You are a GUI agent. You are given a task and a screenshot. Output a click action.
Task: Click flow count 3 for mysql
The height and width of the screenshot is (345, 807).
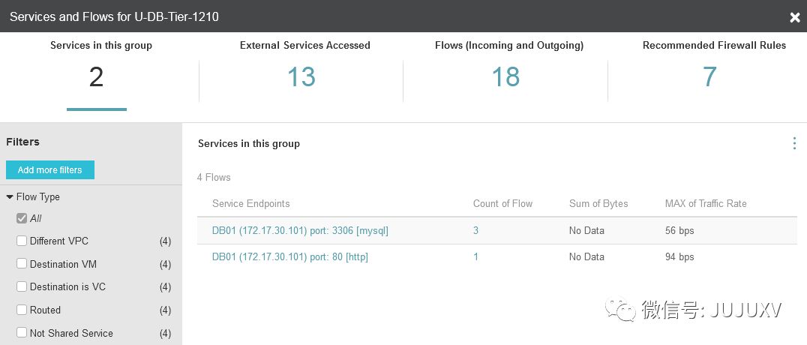point(475,231)
